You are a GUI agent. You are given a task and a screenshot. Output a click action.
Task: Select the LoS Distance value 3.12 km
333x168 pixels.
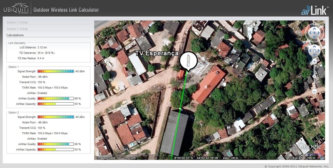(42, 47)
